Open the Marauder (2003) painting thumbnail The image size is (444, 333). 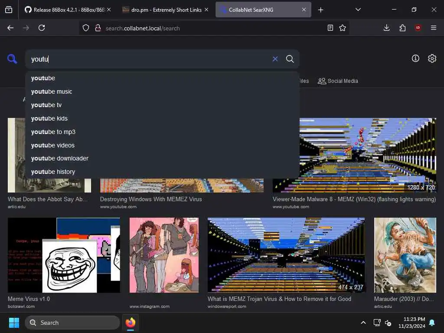click(x=405, y=255)
